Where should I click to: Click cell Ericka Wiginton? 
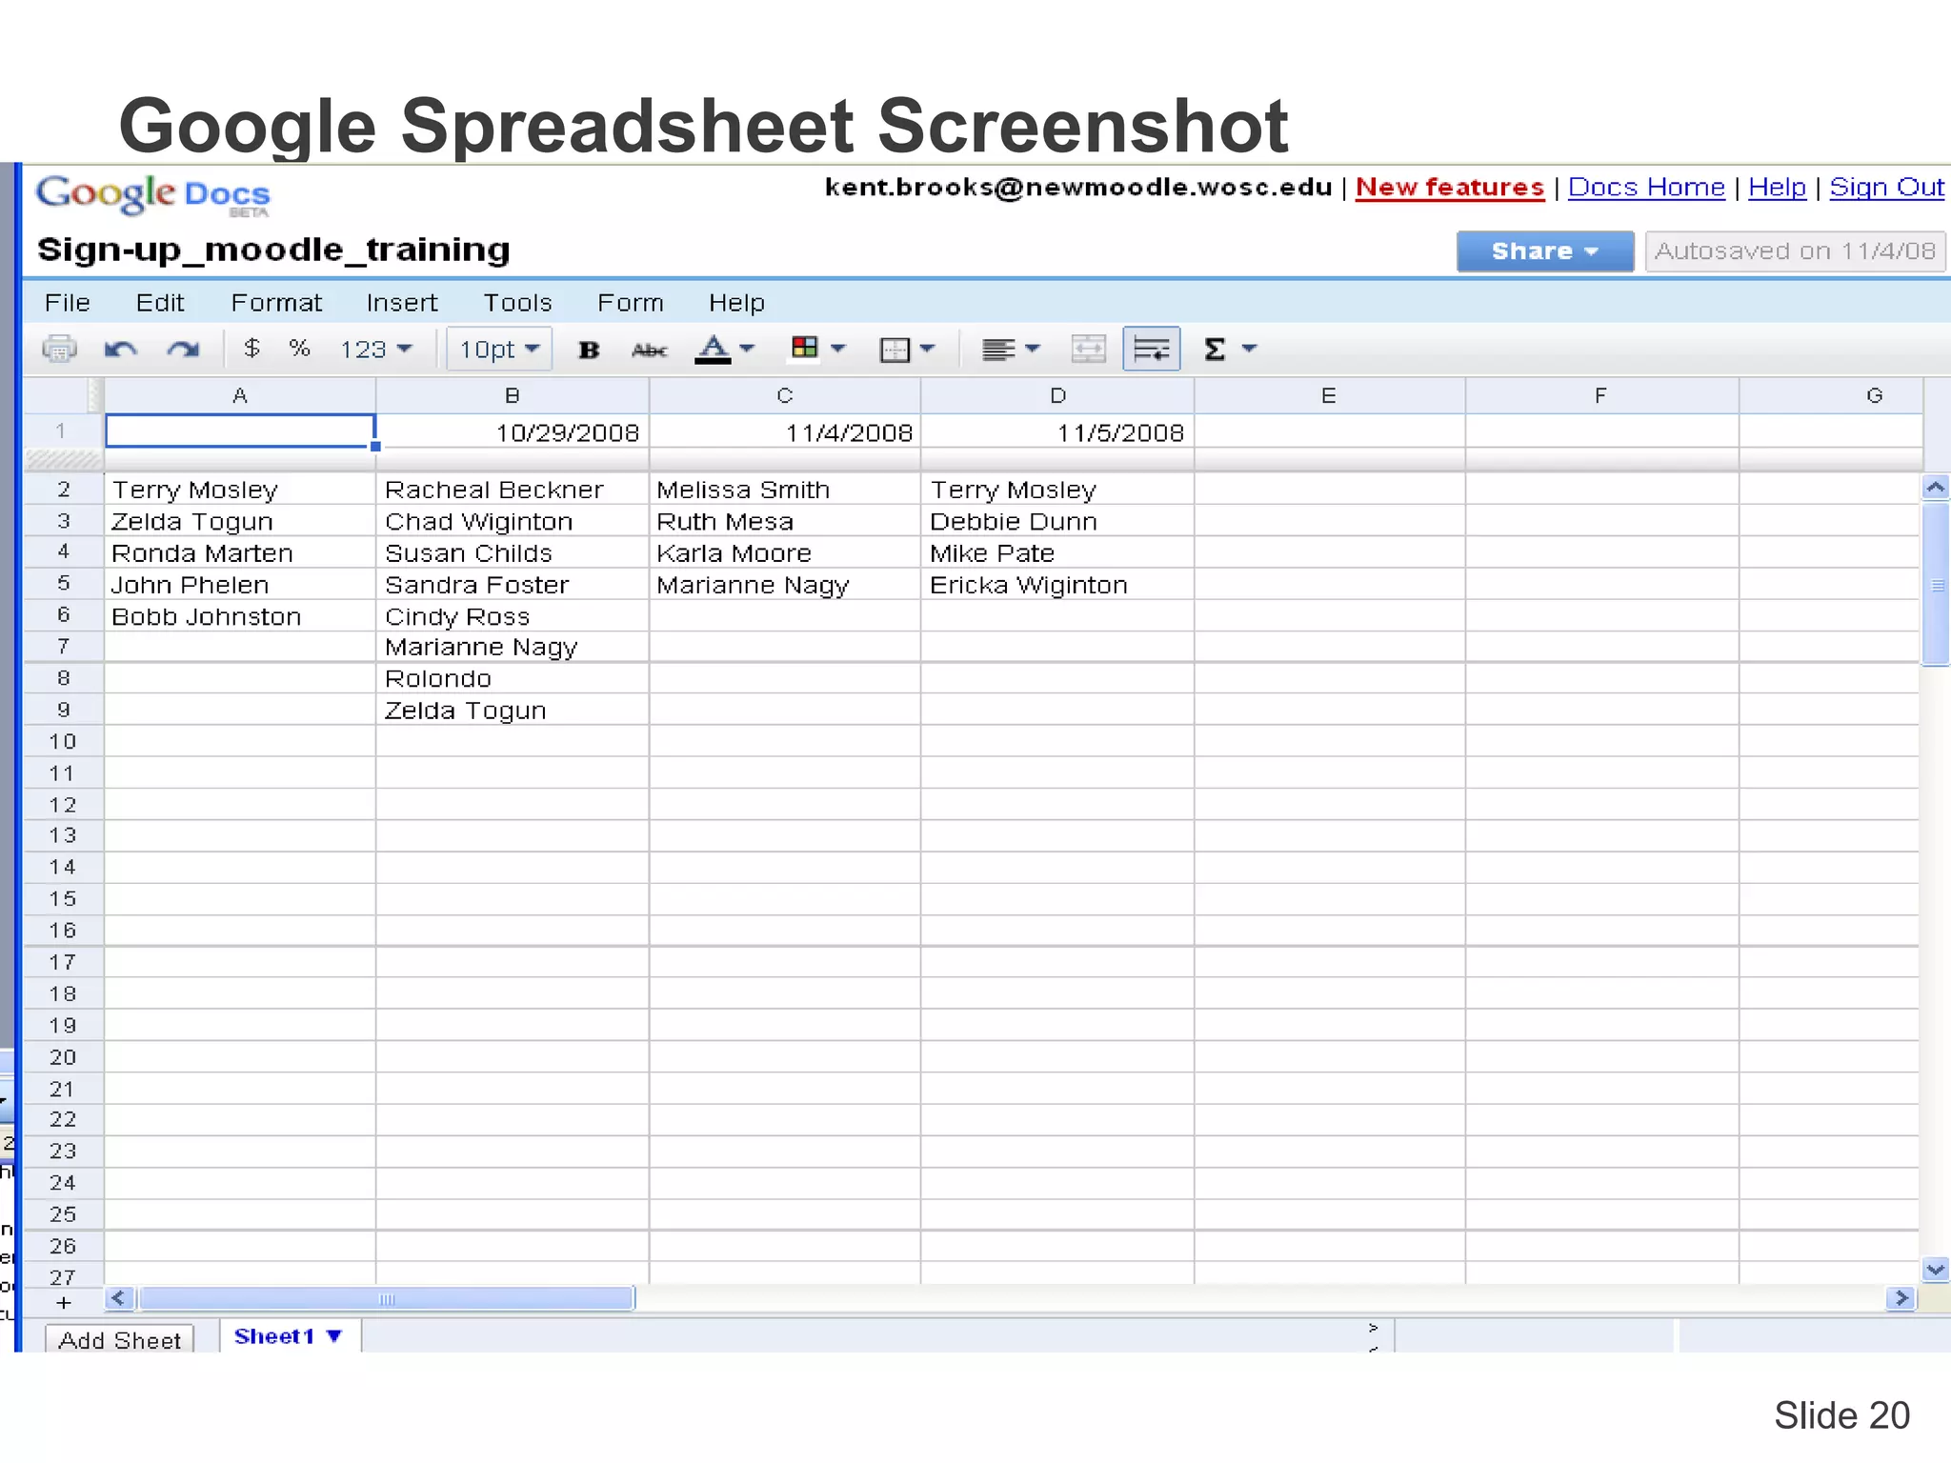click(x=1057, y=585)
